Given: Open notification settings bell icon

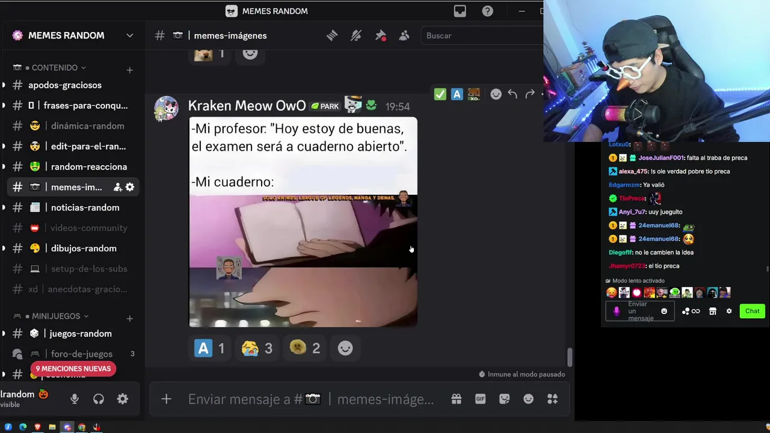Looking at the screenshot, I should (356, 35).
